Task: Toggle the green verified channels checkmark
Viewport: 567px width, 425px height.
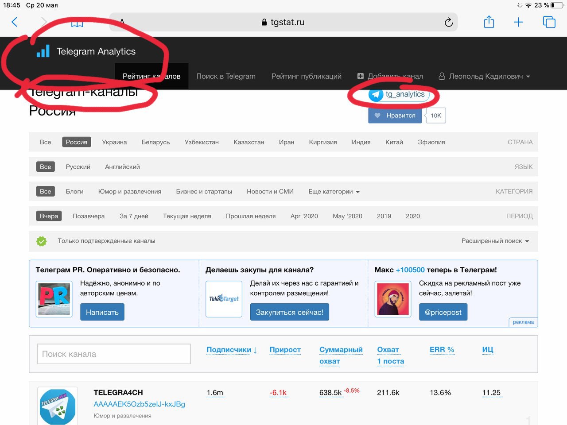Action: [x=42, y=241]
